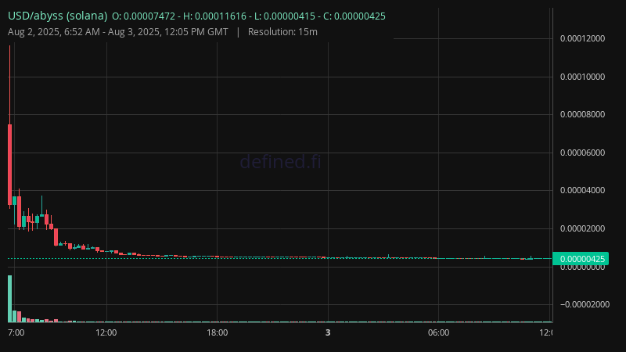Click the 0.00004000 price axis label
Image resolution: width=626 pixels, height=352 pixels.
point(582,190)
